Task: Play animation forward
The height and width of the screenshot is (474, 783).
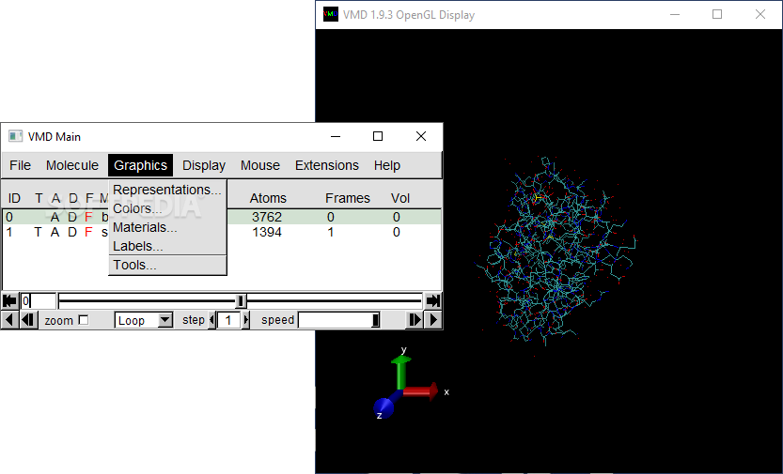Action: click(x=434, y=319)
